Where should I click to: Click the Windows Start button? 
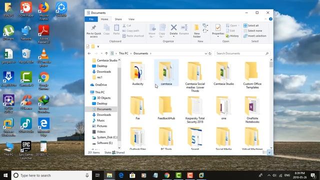[x=5, y=175]
